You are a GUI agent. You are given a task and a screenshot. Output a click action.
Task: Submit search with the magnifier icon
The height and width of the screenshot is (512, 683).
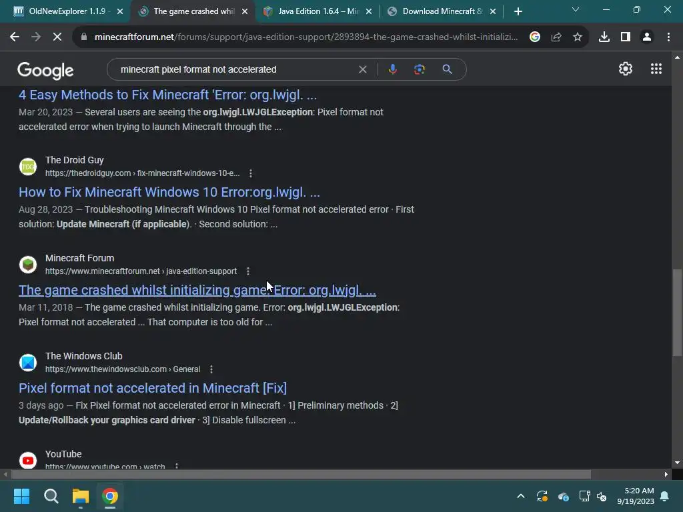point(447,69)
